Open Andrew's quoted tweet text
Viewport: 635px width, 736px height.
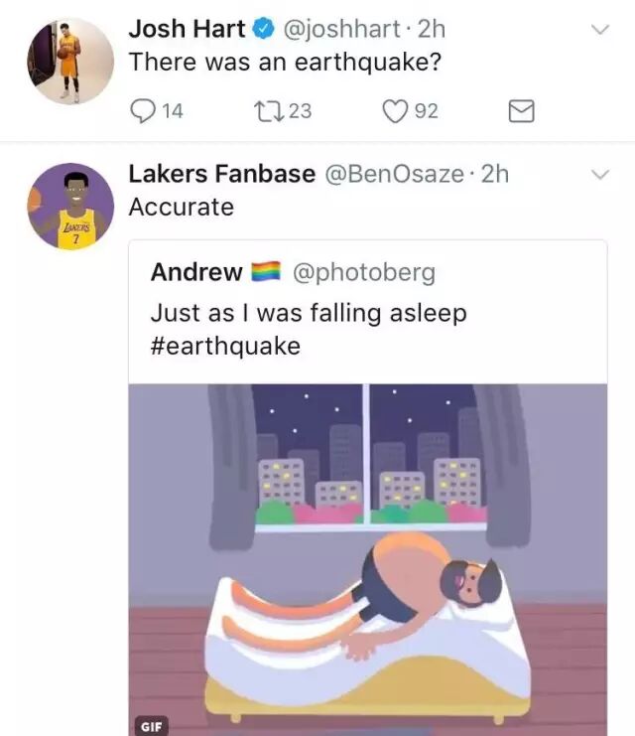tap(309, 330)
